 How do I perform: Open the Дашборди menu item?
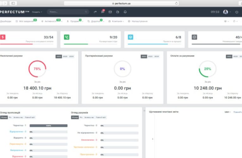click(x=6, y=21)
